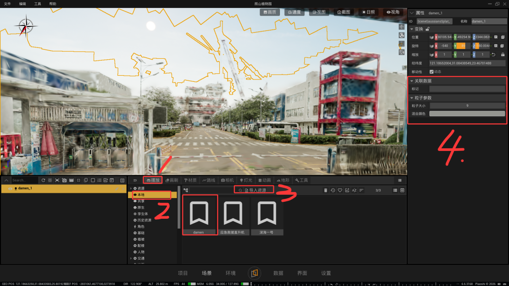Click the 混合颜色 color swatch
Viewport: 509px width, 286px height.
467,114
